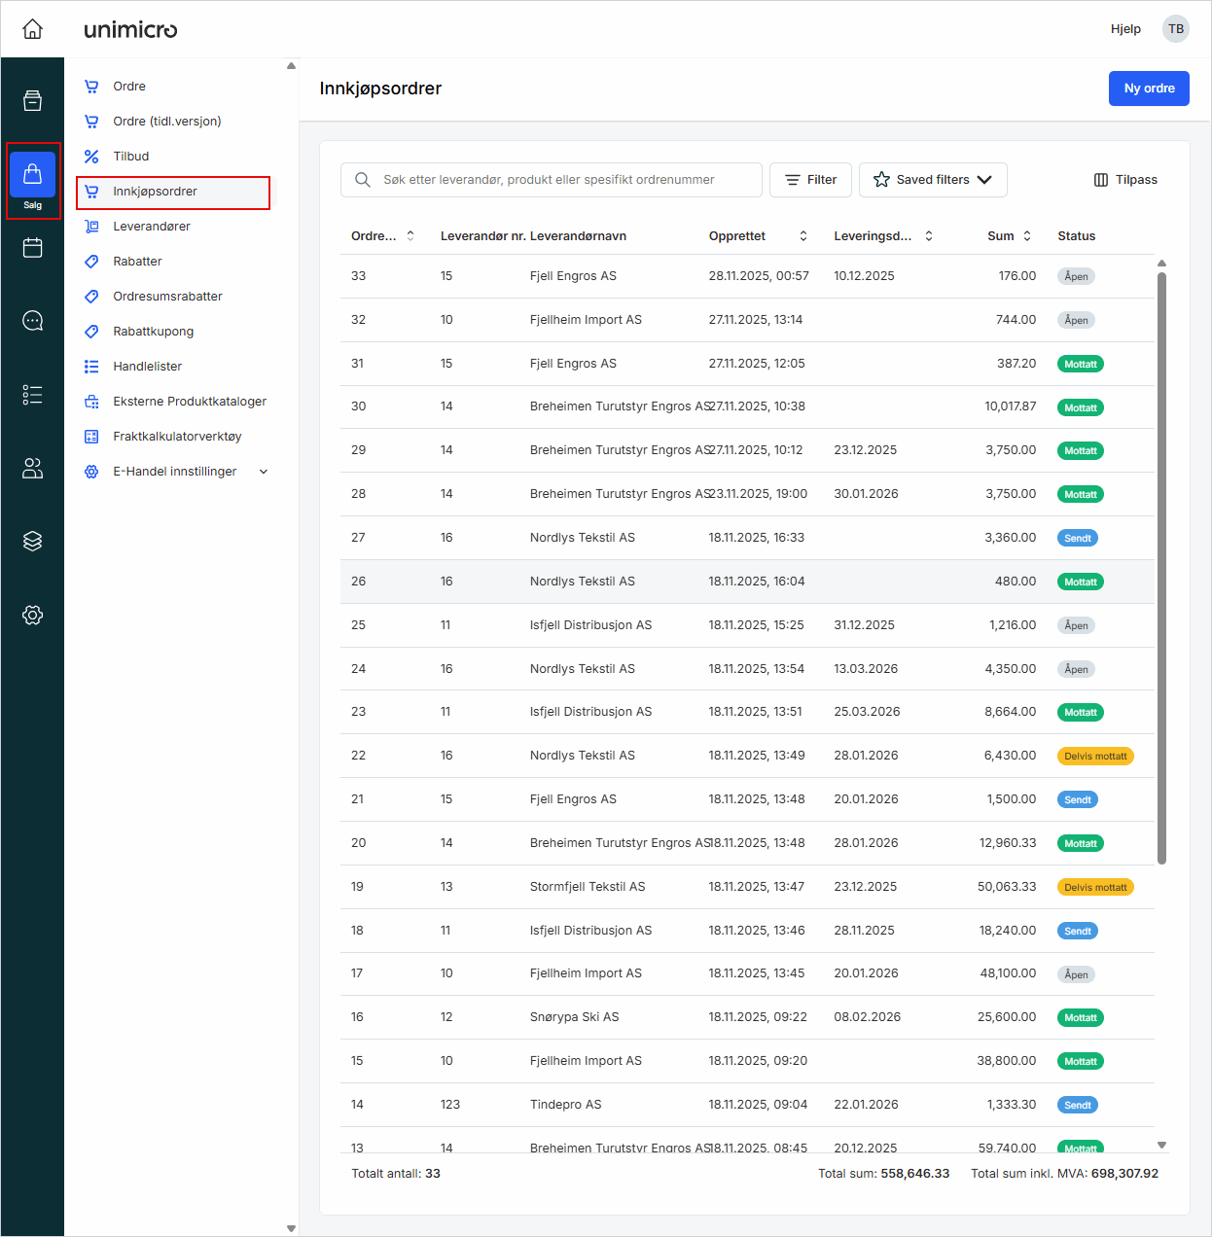This screenshot has width=1212, height=1237.
Task: Sort by the Sum column arrows
Action: (1027, 236)
